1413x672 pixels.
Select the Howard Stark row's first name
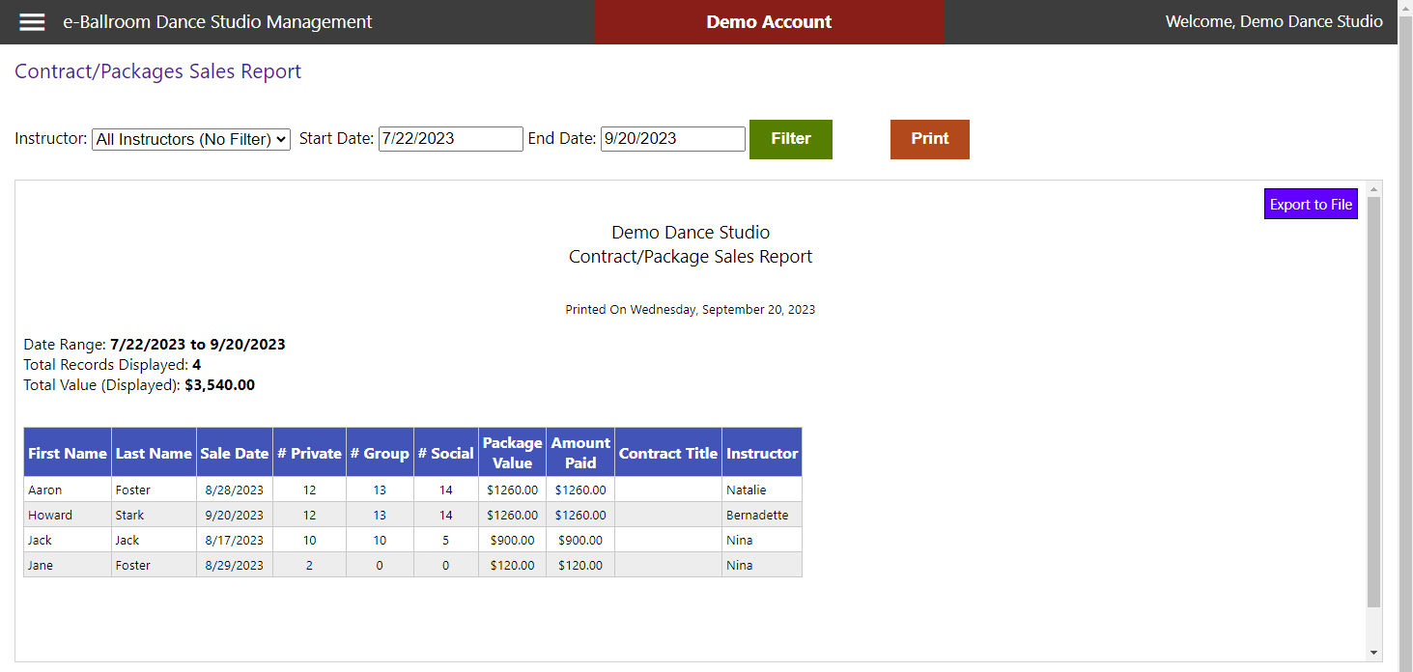[x=50, y=515]
